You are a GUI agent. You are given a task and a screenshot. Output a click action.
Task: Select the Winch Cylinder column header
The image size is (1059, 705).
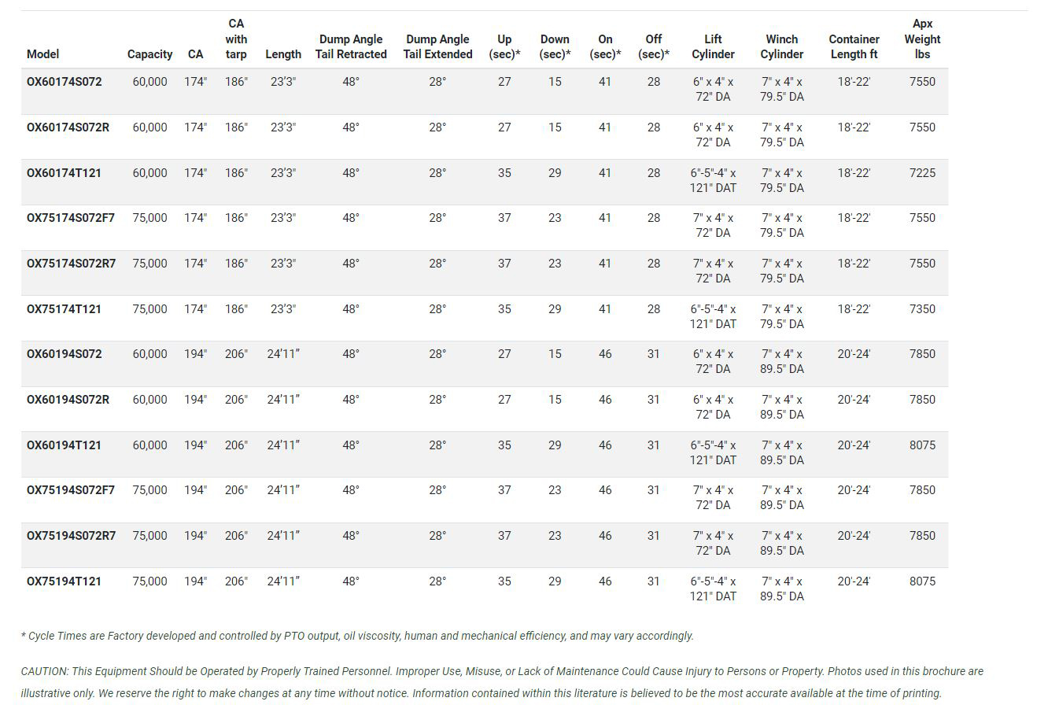tap(781, 46)
